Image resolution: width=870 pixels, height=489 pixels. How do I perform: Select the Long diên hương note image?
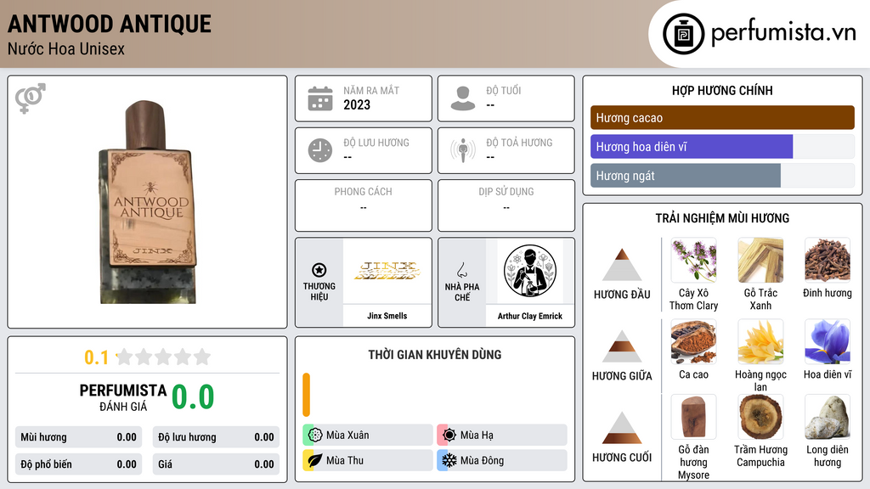click(828, 417)
